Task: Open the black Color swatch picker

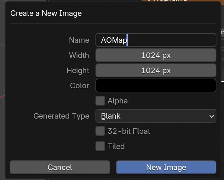Action: [156, 86]
